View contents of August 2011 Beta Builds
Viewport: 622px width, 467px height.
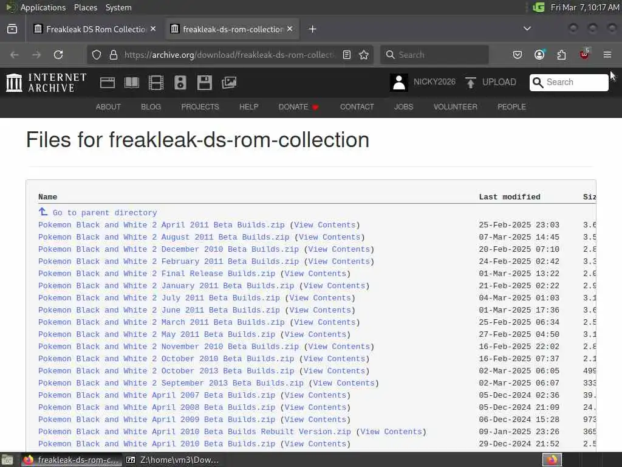(x=329, y=237)
